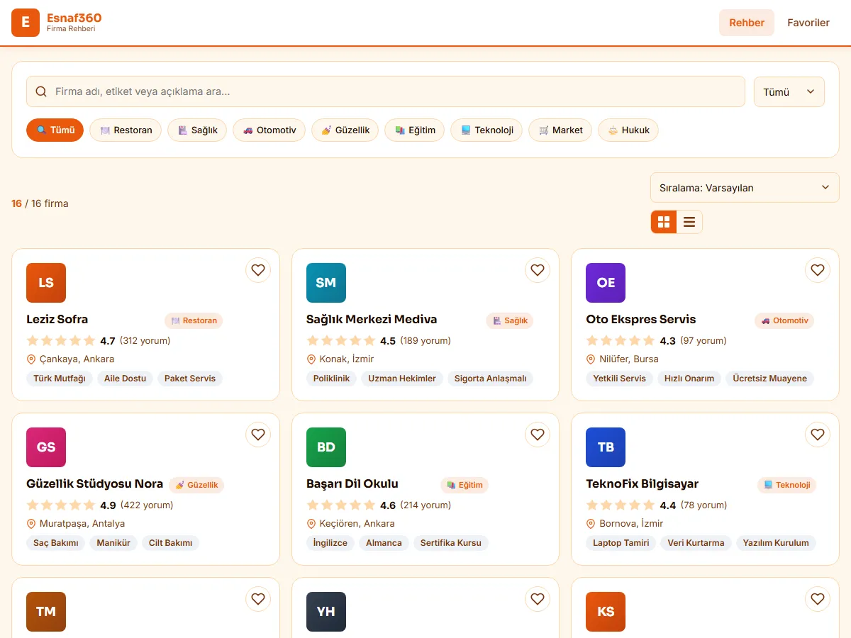The image size is (851, 638).
Task: Click the Restoran badge on Leziz Sofra
Action: (194, 320)
